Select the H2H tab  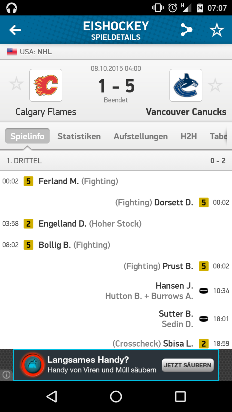(x=189, y=136)
